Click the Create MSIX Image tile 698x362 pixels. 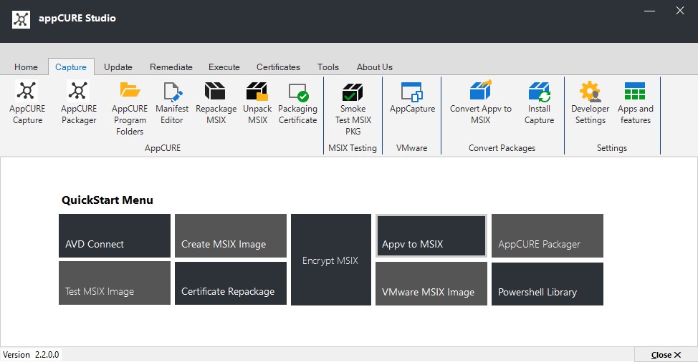coord(231,236)
